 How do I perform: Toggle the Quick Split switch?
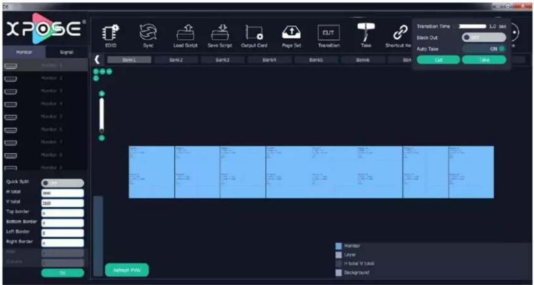click(62, 183)
